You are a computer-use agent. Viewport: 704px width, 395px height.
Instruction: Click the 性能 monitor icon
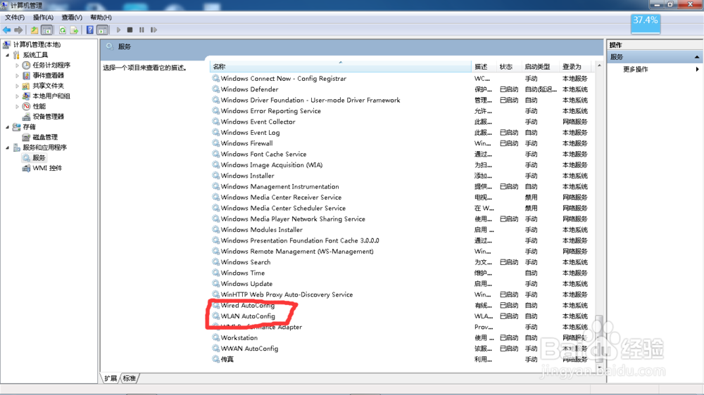tap(26, 107)
